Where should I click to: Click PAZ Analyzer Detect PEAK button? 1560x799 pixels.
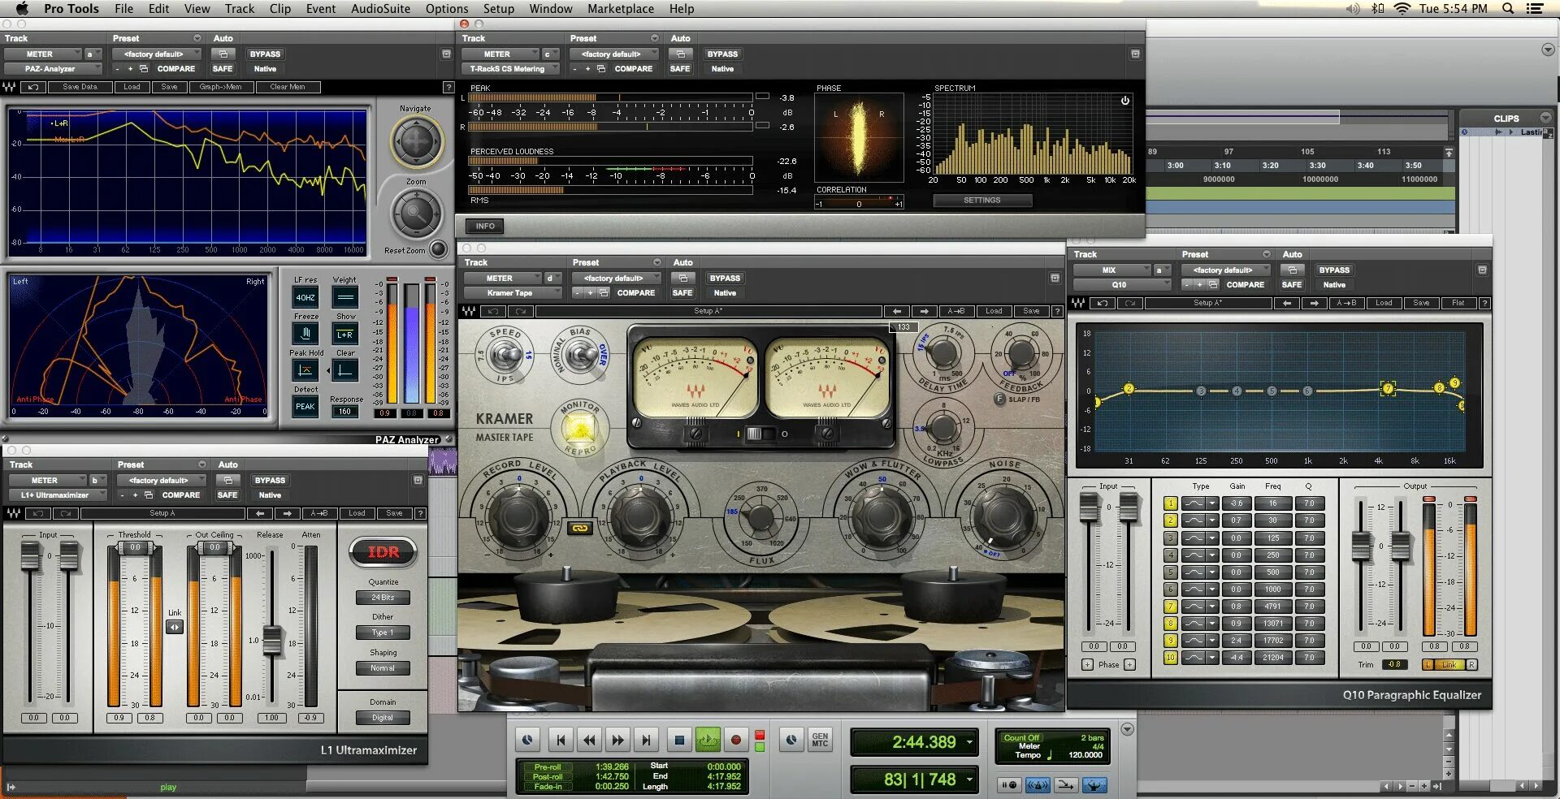305,407
